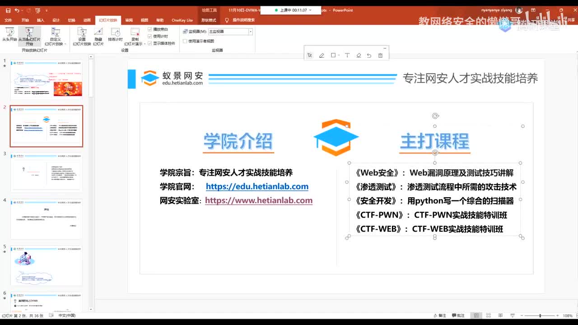Click the rotate handle above course list

point(435,153)
